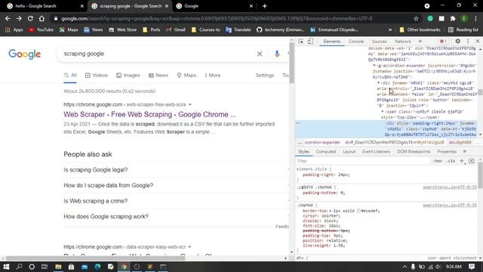Image resolution: width=483 pixels, height=272 pixels.
Task: Switch to the Sources tab
Action: (x=379, y=42)
